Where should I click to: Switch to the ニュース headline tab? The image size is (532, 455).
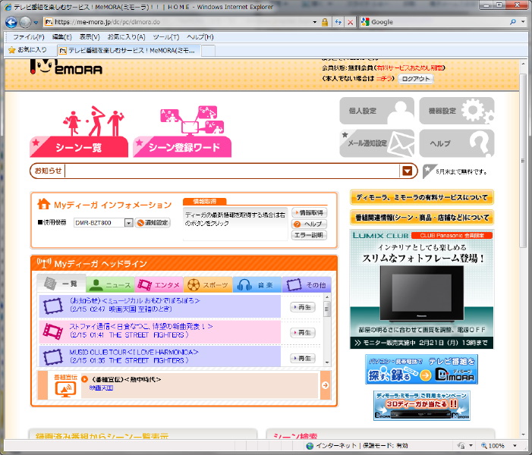pyautogui.click(x=110, y=285)
